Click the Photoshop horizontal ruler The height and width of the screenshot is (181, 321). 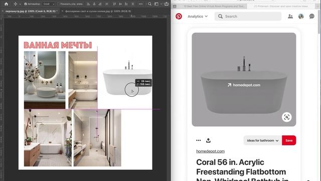(x=85, y=16)
